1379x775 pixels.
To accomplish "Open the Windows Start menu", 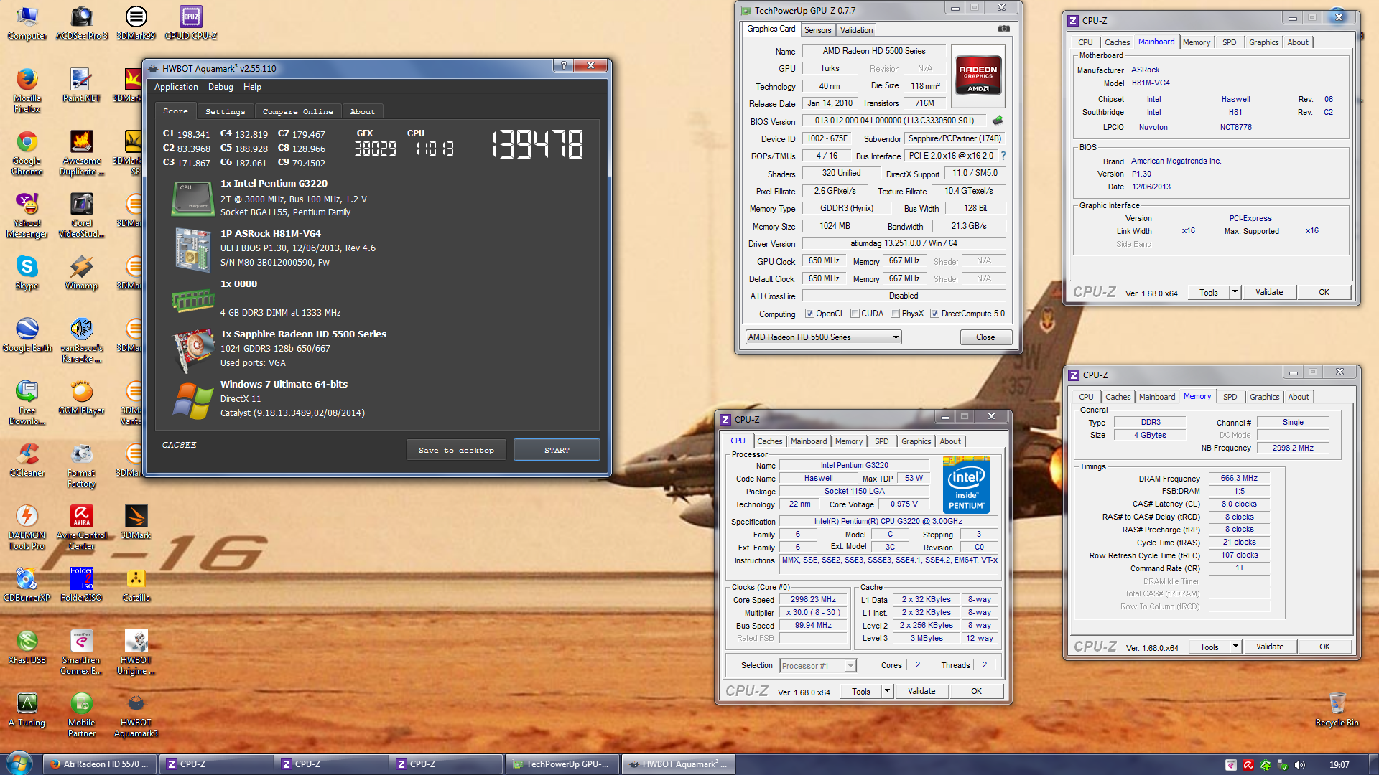I will (19, 764).
